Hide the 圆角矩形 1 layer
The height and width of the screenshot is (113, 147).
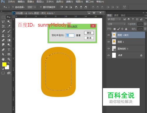(108, 49)
